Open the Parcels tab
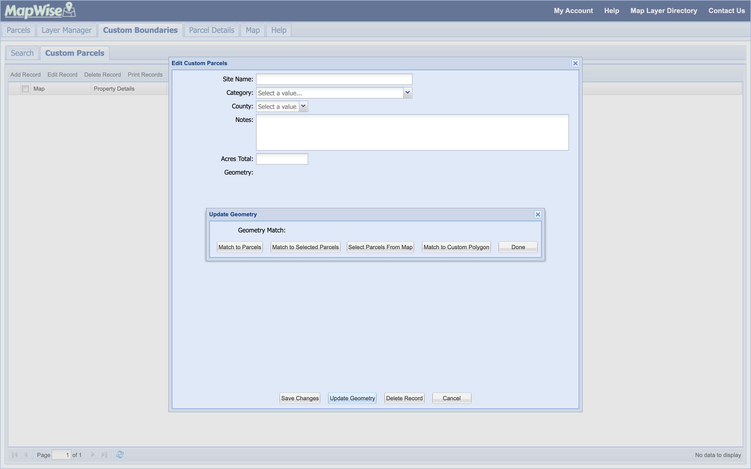This screenshot has width=751, height=469. pyautogui.click(x=18, y=30)
